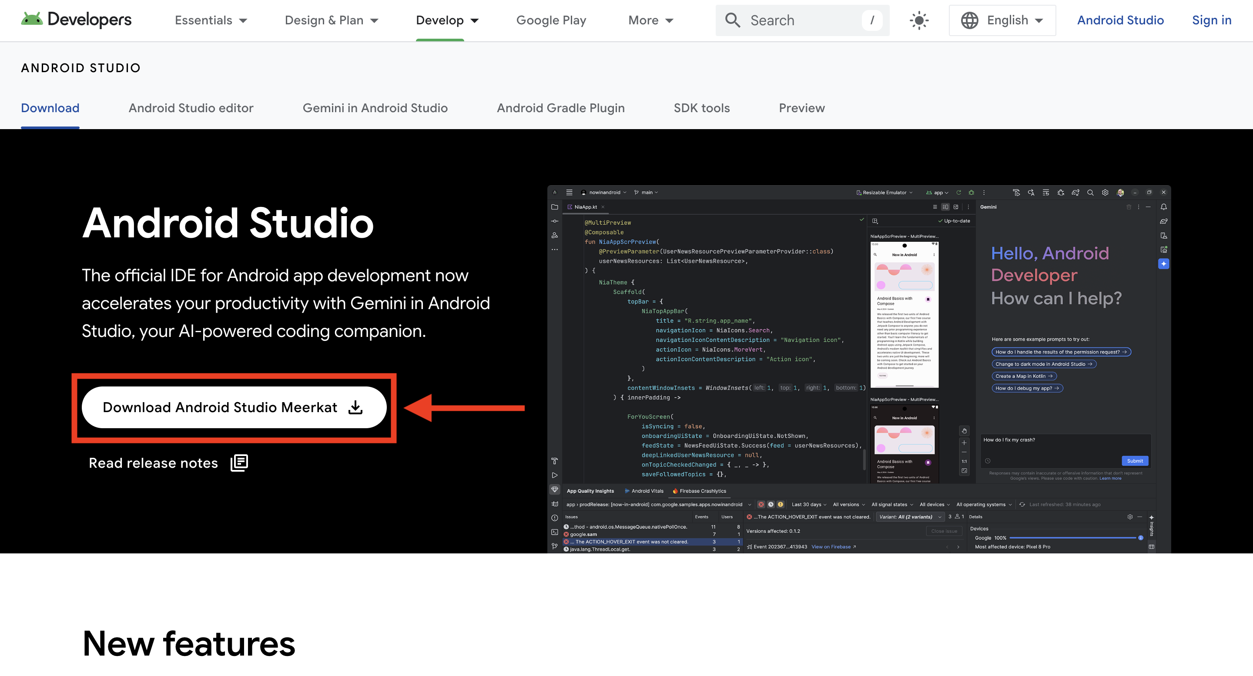This screenshot has height=676, width=1253.
Task: Open the Gemini in Android Studio tab
Action: coord(375,108)
